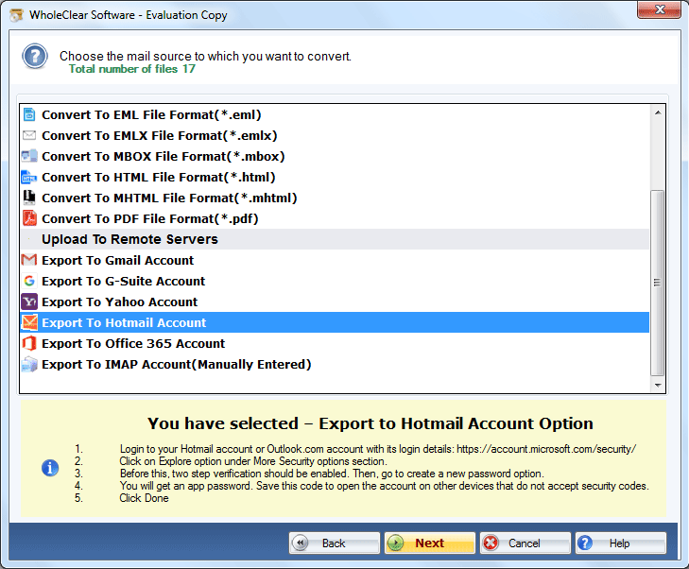The width and height of the screenshot is (689, 569).
Task: Click the selected Hotmail option heading
Action: pyautogui.click(x=370, y=423)
